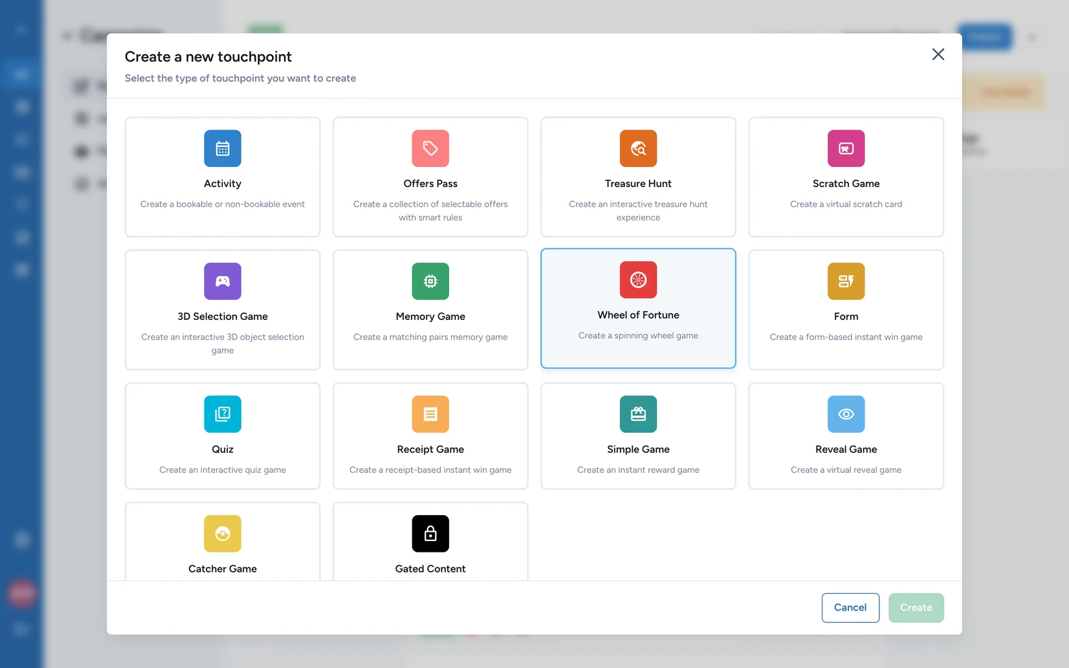Click the 'Reveal Game' title text

[x=846, y=450]
